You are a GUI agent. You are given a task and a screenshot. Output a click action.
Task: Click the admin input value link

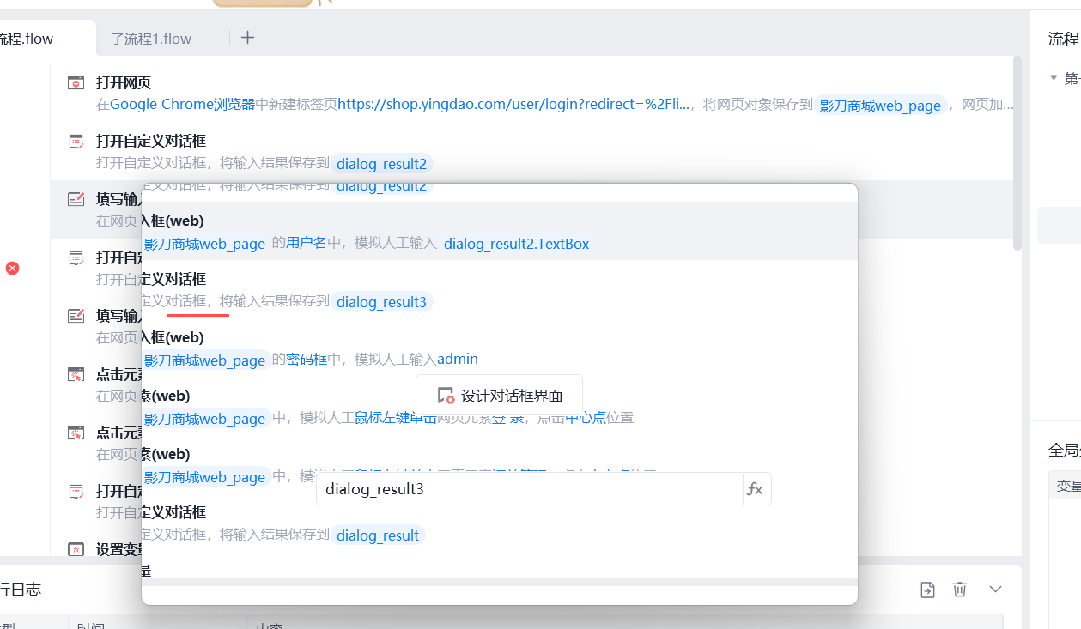click(458, 359)
